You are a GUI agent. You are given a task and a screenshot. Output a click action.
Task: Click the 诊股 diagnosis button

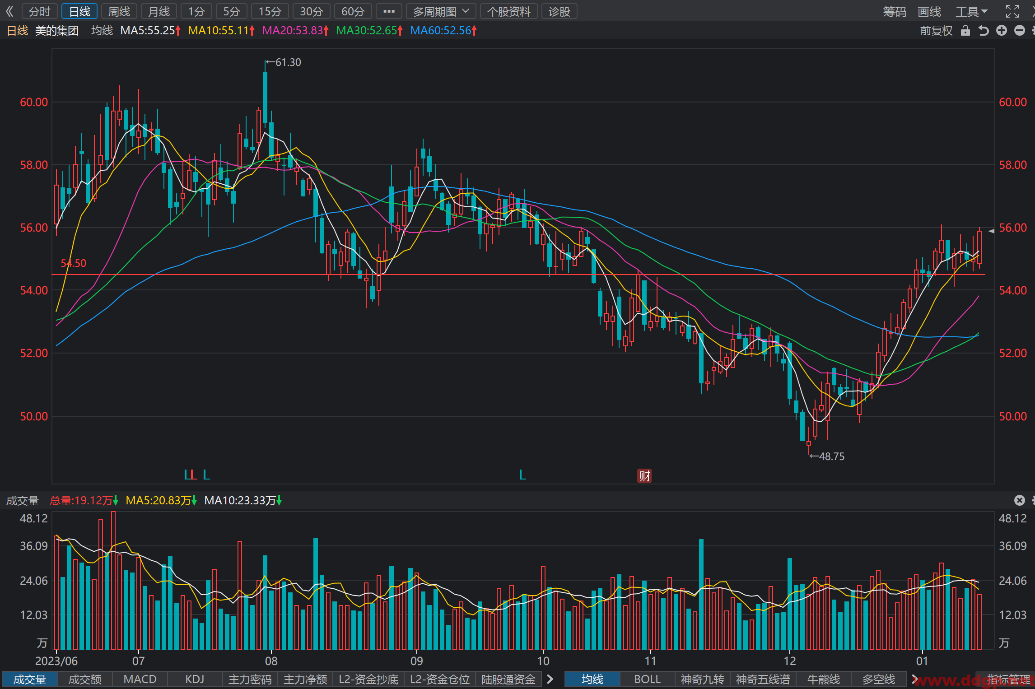[559, 11]
